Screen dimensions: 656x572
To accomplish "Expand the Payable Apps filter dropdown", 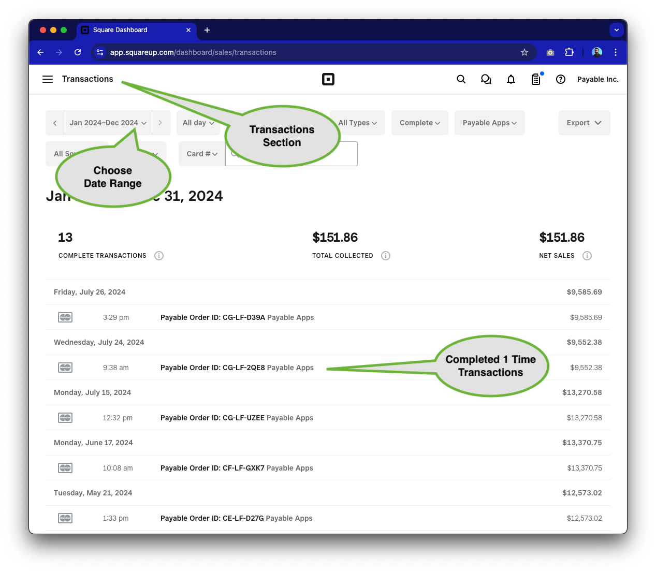I will coord(489,123).
